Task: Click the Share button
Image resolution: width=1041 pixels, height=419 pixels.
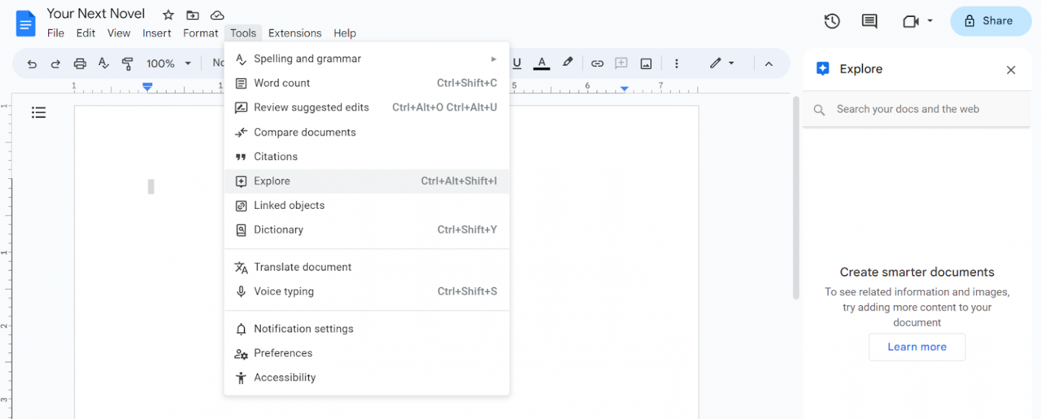Action: pos(990,21)
